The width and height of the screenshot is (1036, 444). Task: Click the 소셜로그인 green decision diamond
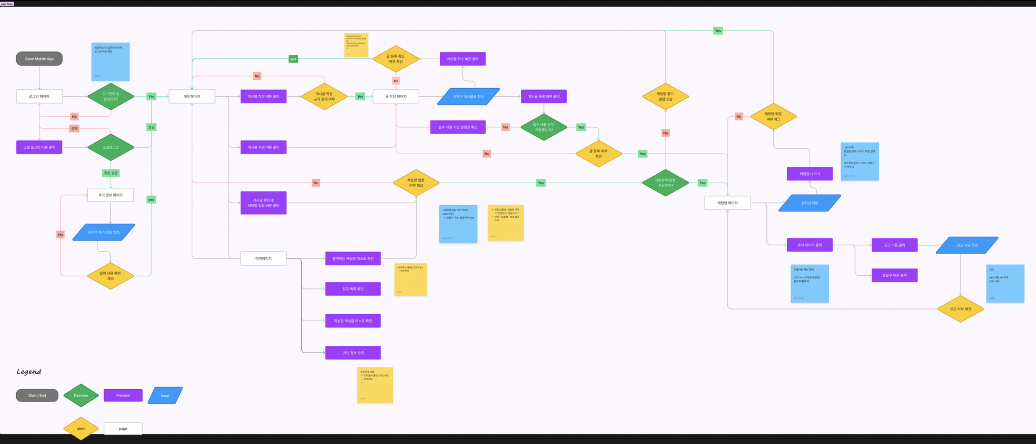(111, 147)
